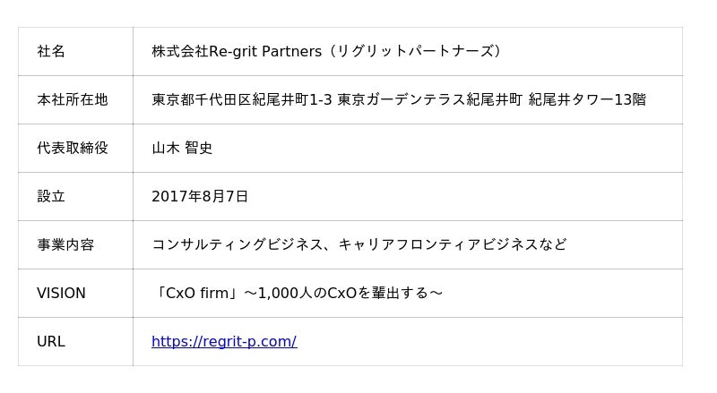The width and height of the screenshot is (717, 393).
Task: Select the founding date 2017年8月7日
Action: click(200, 196)
